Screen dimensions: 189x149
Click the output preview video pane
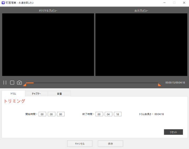(x=141, y=44)
